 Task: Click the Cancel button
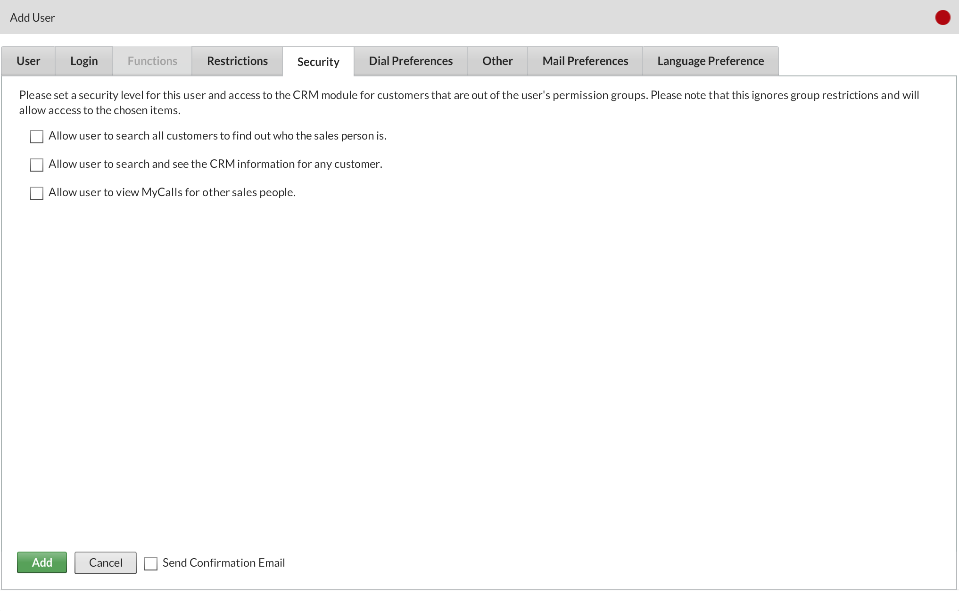pos(106,563)
